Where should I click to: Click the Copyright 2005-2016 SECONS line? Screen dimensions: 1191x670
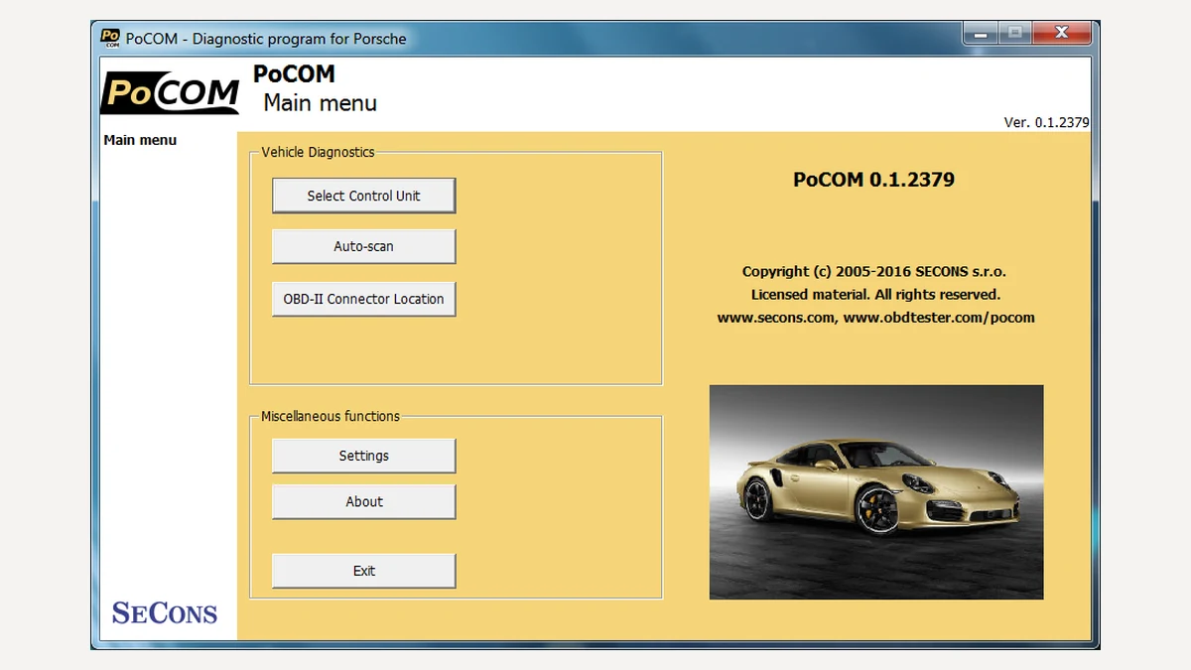tap(874, 271)
